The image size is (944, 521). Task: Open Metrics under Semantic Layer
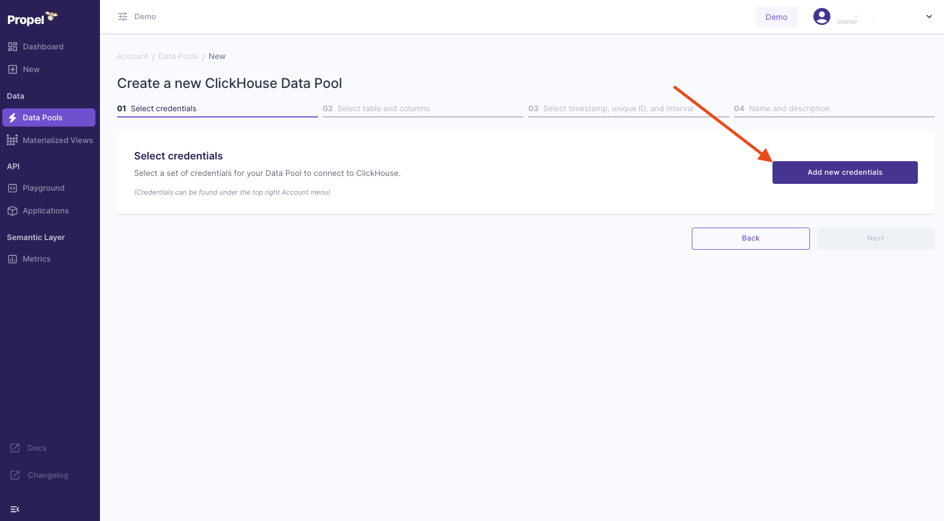click(x=36, y=258)
